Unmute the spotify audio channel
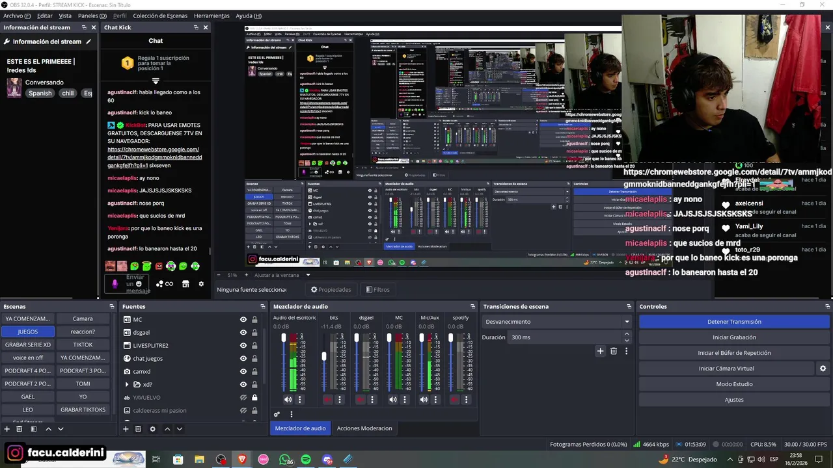The image size is (833, 468). click(x=455, y=400)
